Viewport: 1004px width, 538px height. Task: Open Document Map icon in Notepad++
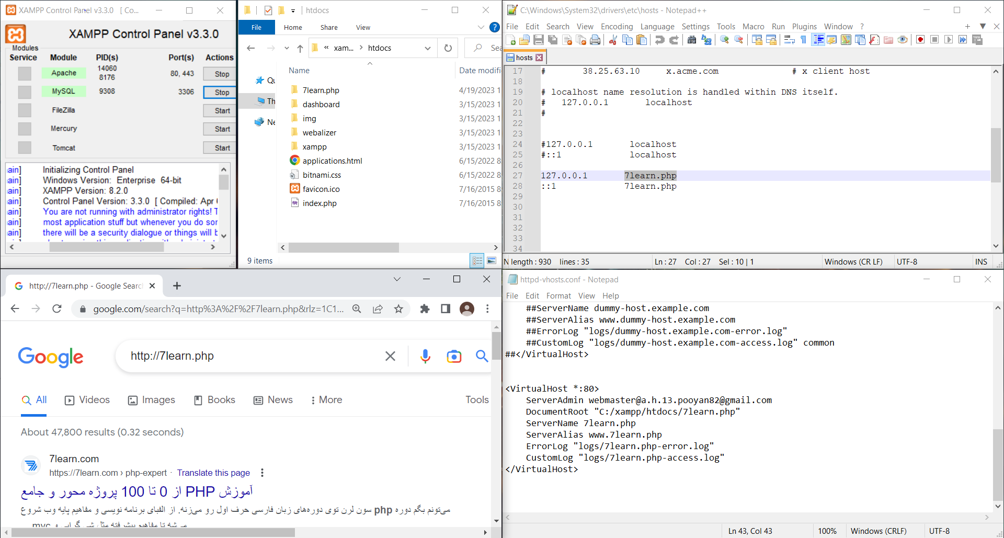[x=846, y=40]
